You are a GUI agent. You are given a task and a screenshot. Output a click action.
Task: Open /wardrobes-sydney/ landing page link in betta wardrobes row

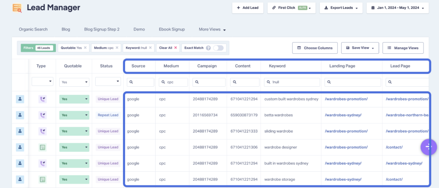pos(343,115)
